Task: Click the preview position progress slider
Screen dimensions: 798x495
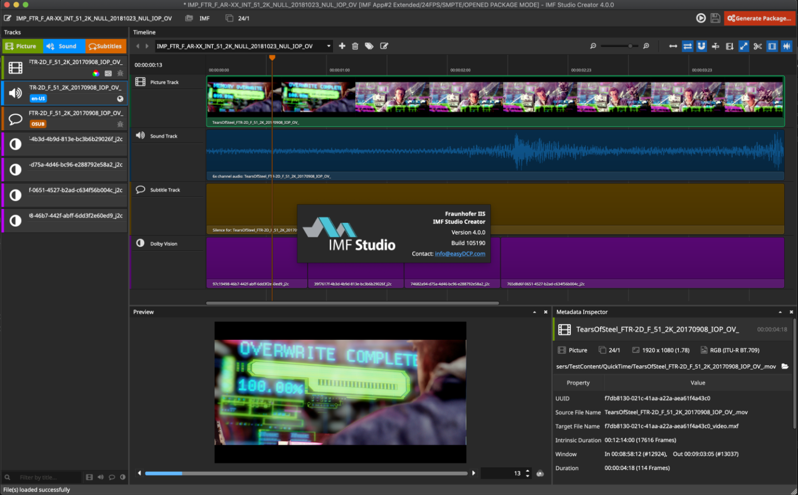Action: click(306, 473)
